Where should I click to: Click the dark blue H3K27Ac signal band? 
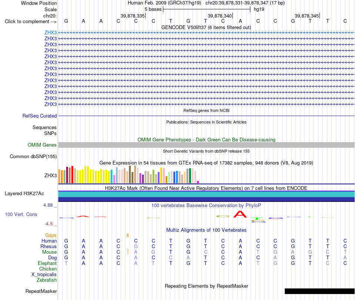[x=206, y=199]
